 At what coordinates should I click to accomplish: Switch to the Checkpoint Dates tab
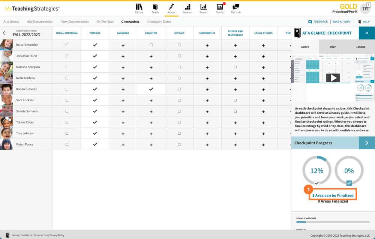[x=159, y=22]
